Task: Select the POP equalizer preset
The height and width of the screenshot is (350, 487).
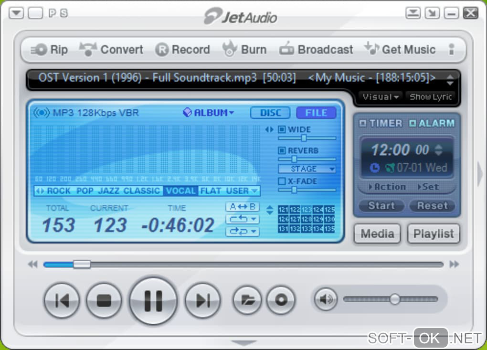Action: click(x=85, y=191)
